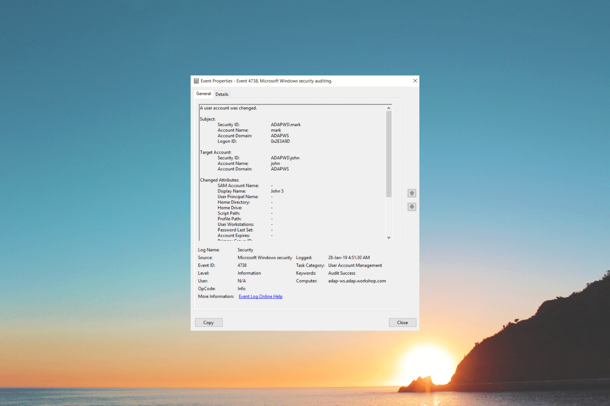Click the 'Profile Path:' label
The image size is (610, 406).
(x=229, y=219)
